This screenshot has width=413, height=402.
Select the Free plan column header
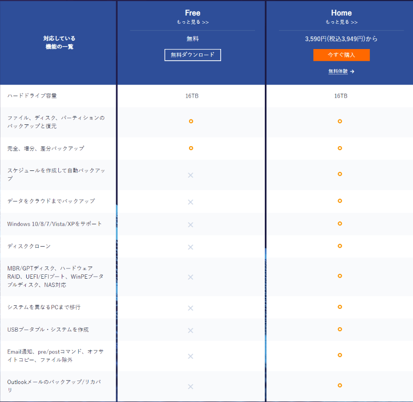coord(192,13)
